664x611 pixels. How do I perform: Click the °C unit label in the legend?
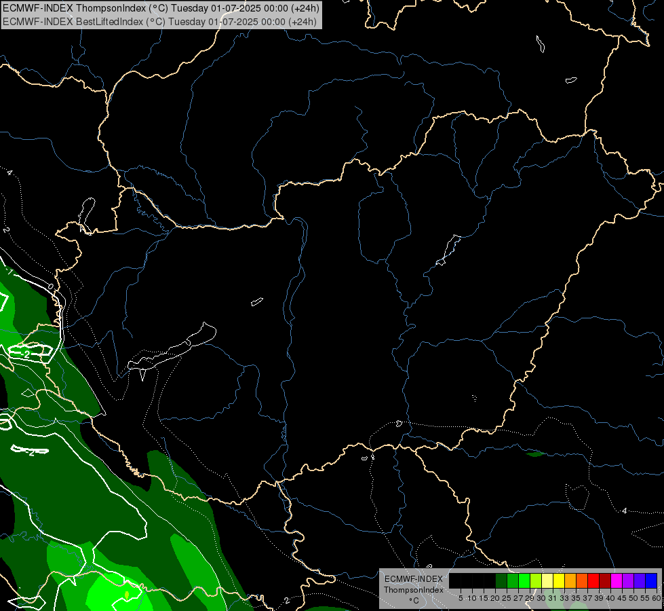[414, 601]
